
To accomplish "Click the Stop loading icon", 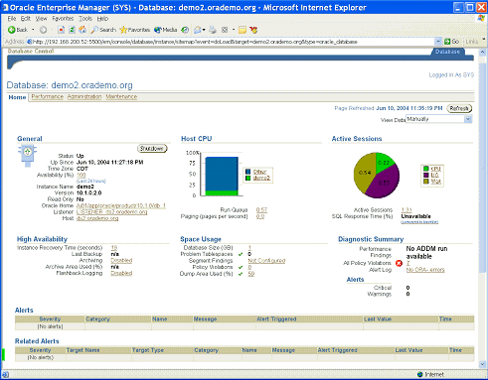I will click(x=61, y=30).
